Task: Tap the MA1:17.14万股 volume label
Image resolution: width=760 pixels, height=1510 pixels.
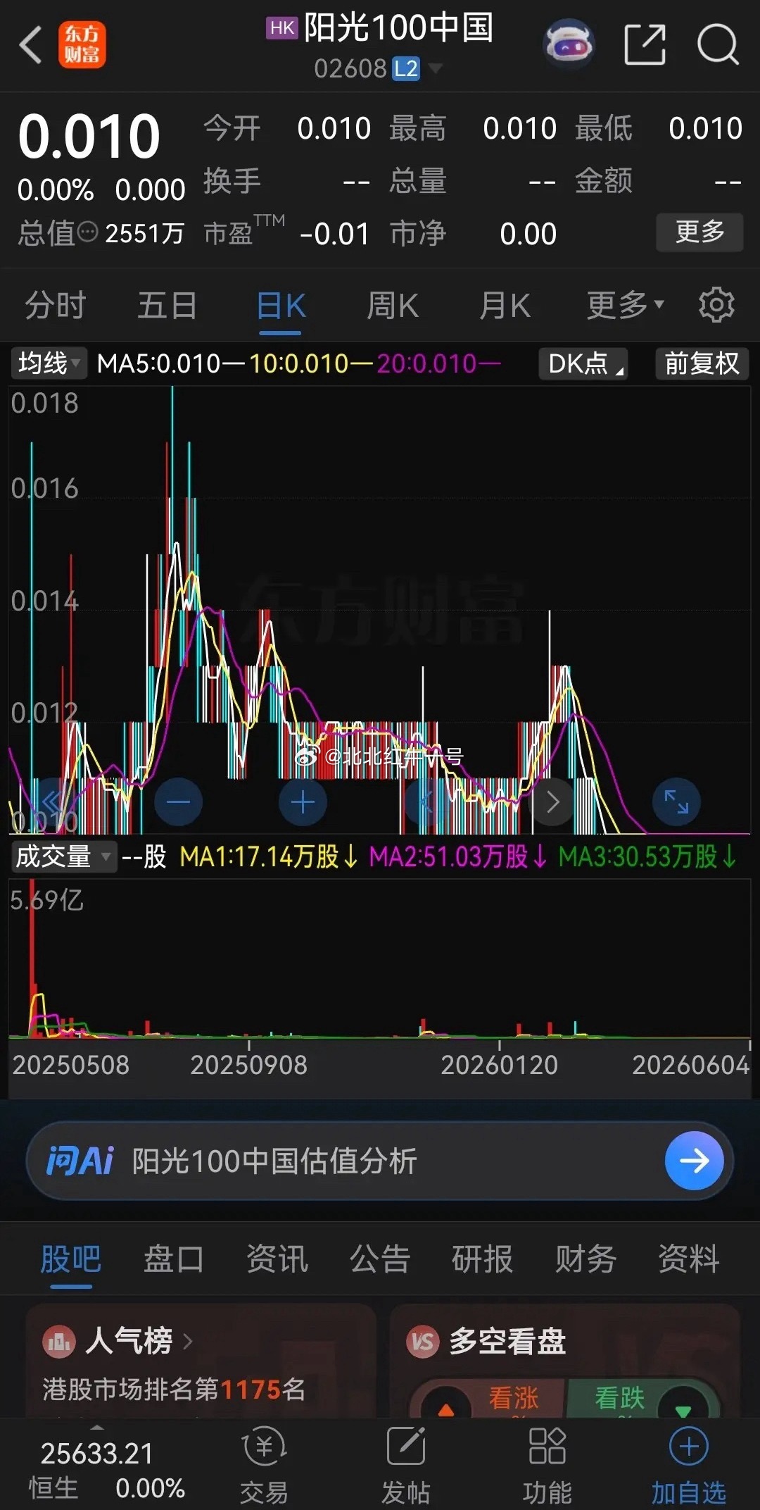Action: tap(268, 856)
